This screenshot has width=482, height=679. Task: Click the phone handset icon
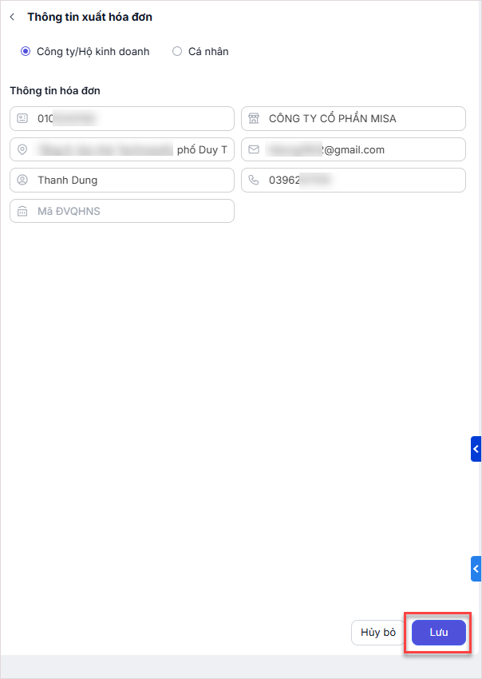[x=254, y=181]
